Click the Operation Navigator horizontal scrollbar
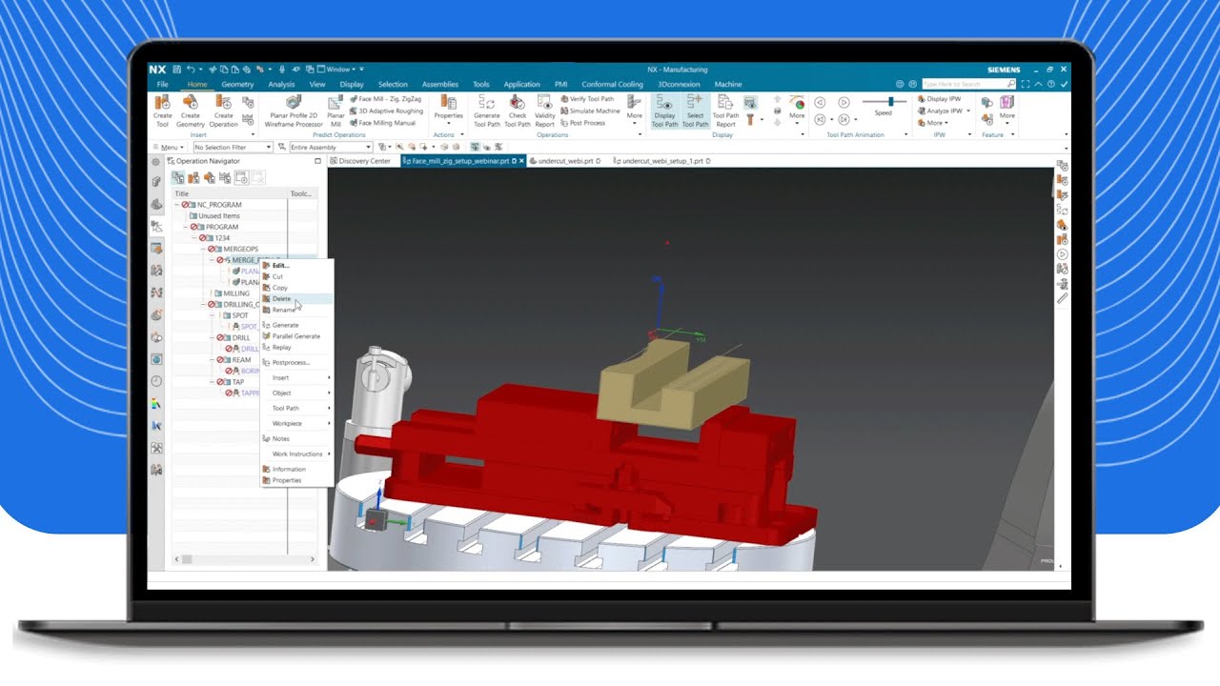This screenshot has height=686, width=1220. click(x=245, y=559)
